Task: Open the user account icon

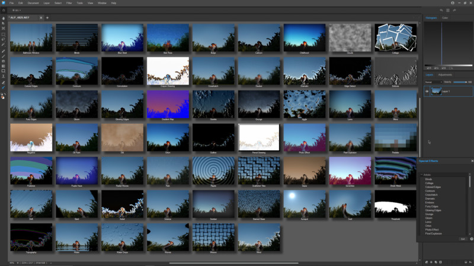Action: point(453,3)
